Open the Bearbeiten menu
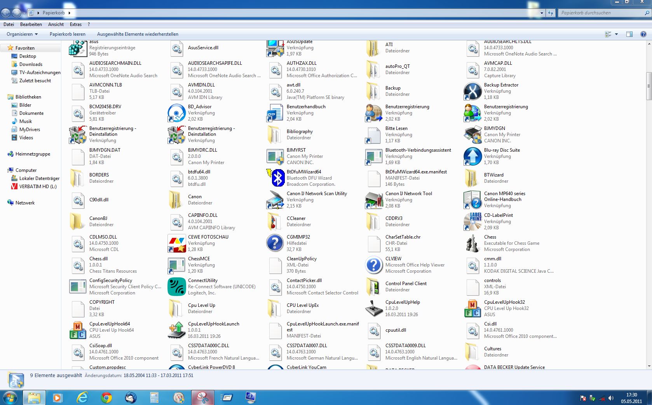Image resolution: width=652 pixels, height=405 pixels. pos(31,24)
